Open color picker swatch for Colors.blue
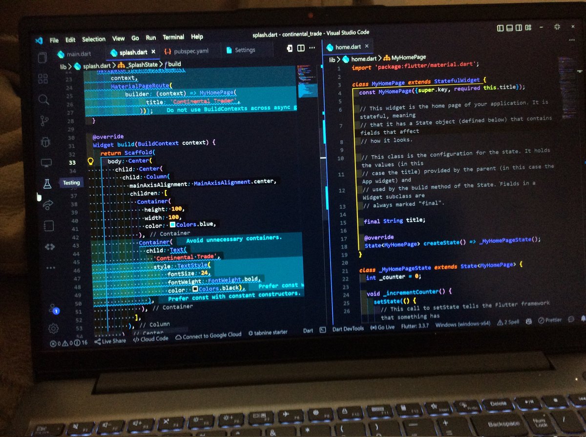The image size is (586, 437). click(x=172, y=225)
